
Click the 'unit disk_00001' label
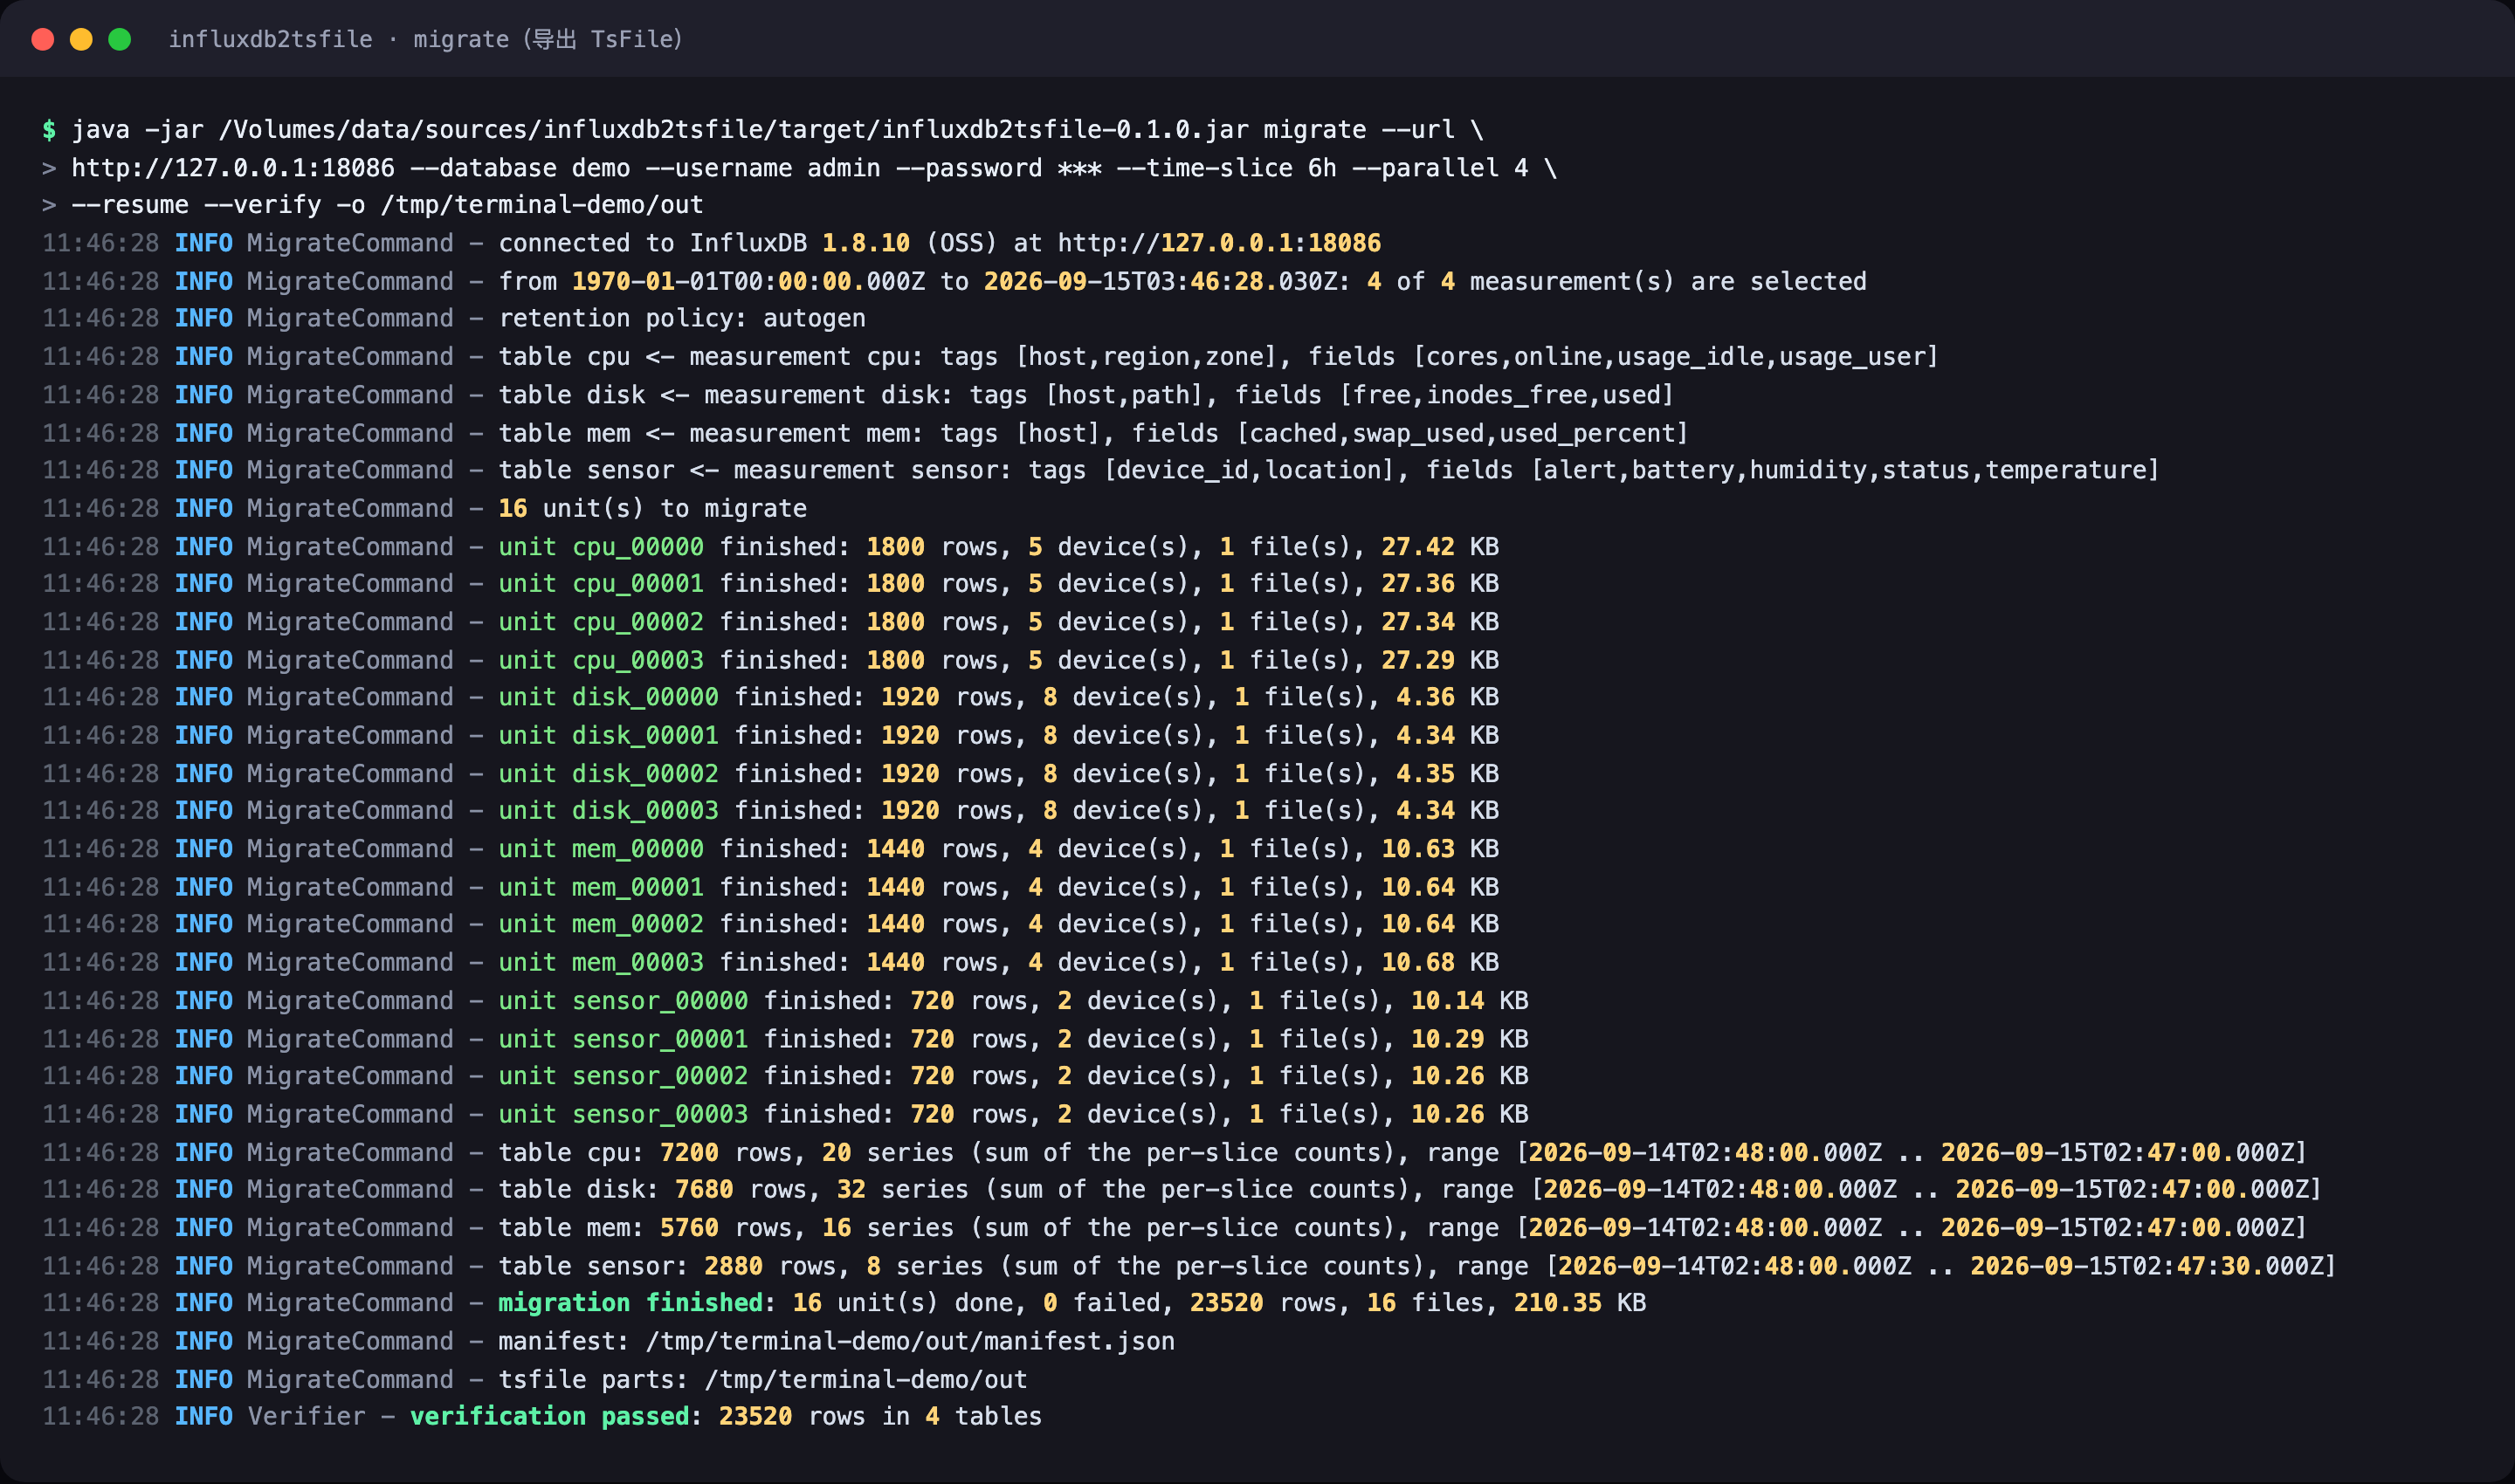click(609, 735)
